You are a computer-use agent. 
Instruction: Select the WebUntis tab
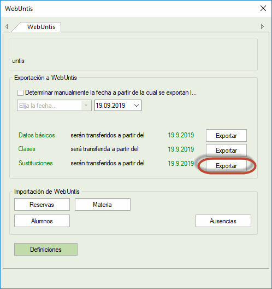tap(41, 27)
